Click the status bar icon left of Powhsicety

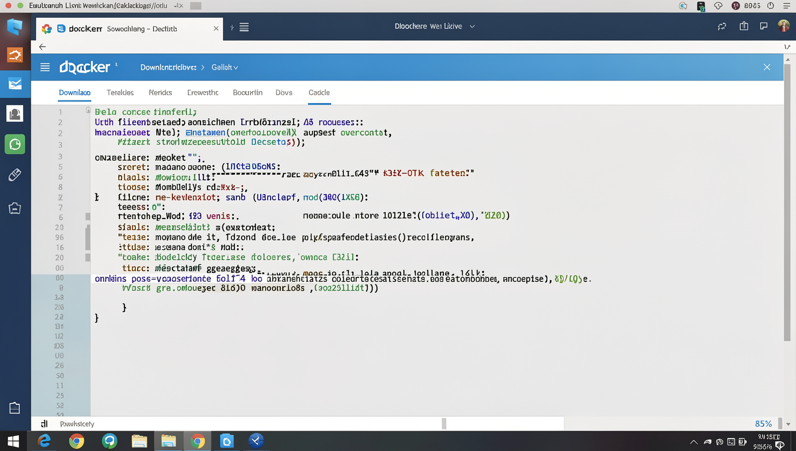point(44,424)
